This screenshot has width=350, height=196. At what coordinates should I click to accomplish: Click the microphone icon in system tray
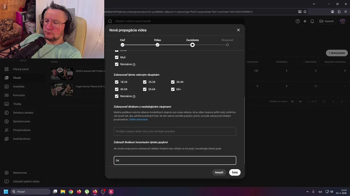click(313, 192)
